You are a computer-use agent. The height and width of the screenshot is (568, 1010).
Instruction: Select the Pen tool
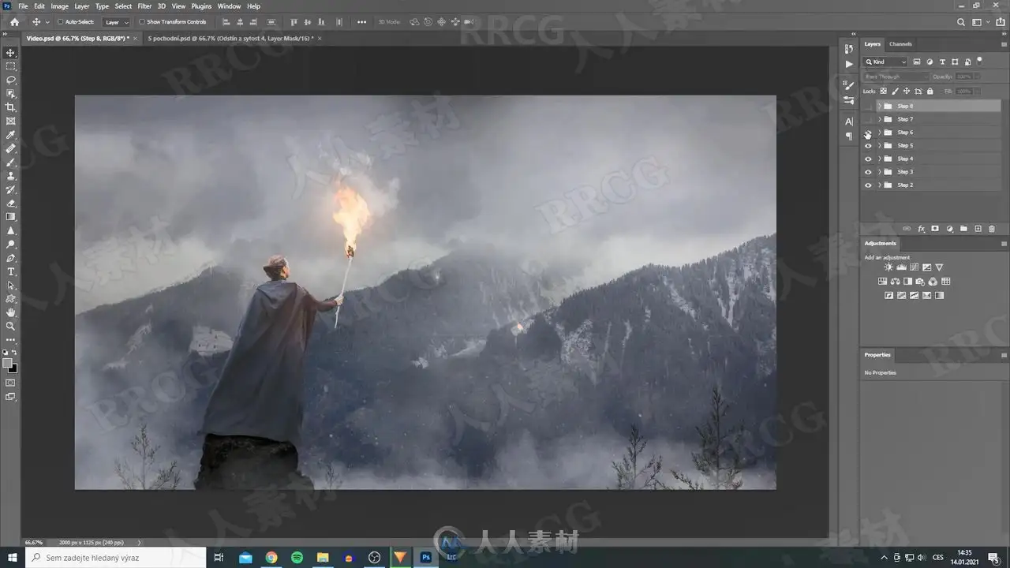(11, 258)
